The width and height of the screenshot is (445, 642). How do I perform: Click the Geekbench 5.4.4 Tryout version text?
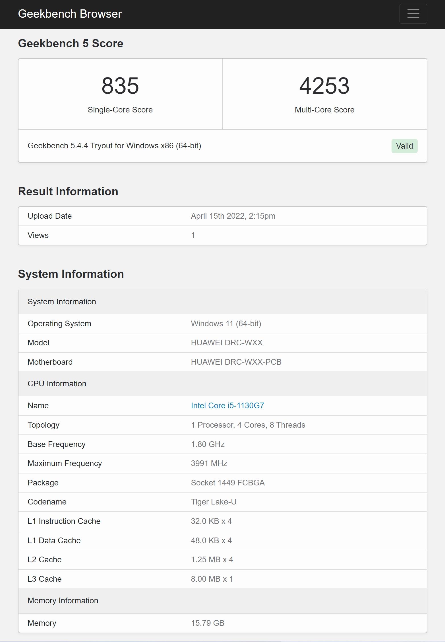114,146
